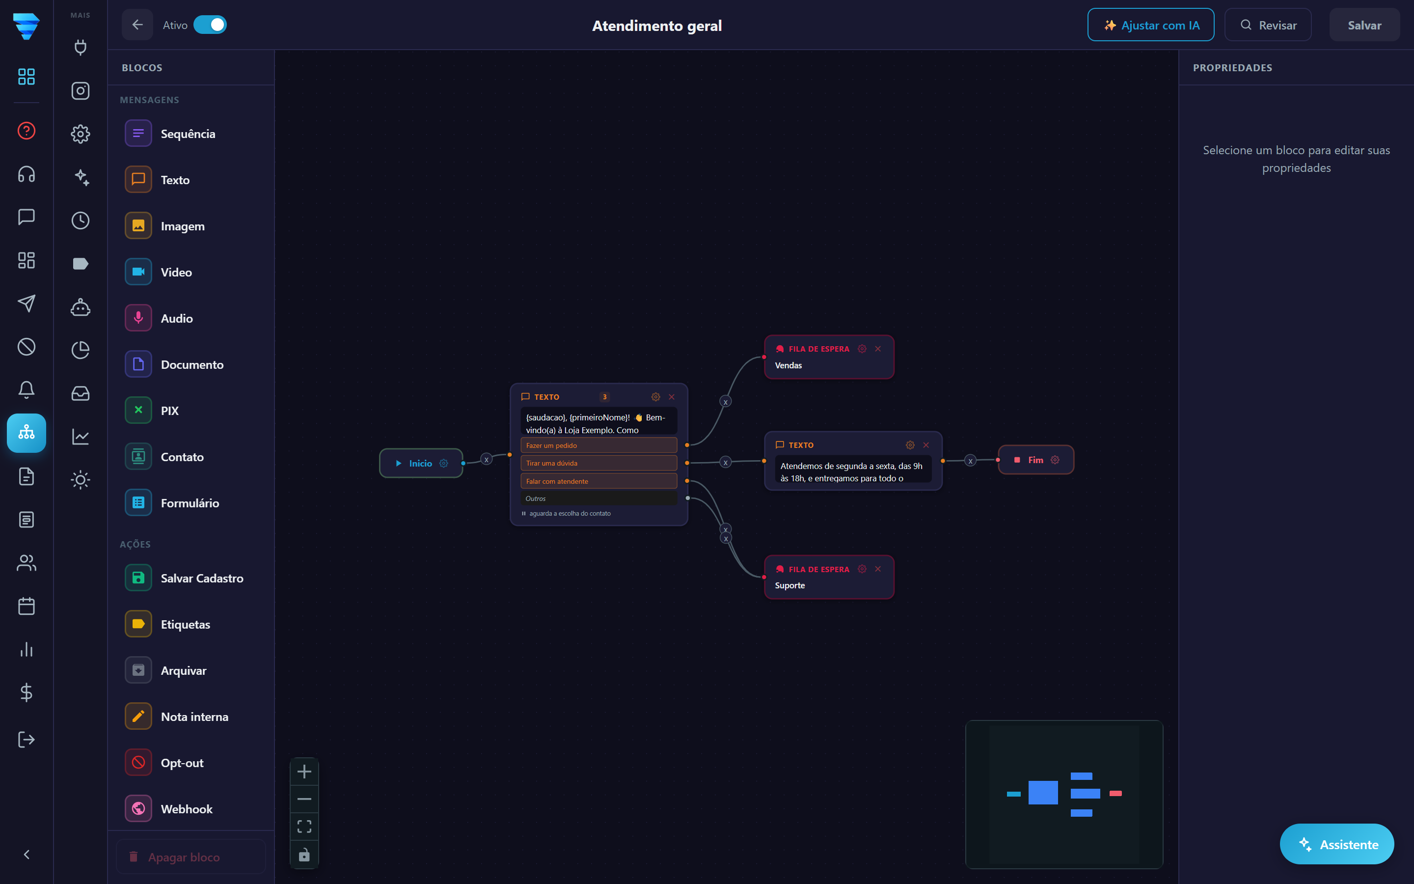The image size is (1414, 884).
Task: Go back with the arrow button
Action: (x=137, y=25)
